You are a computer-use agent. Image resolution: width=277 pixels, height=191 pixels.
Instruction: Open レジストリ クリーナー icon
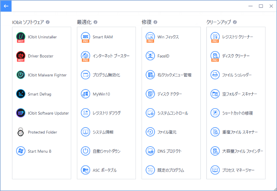[x=215, y=37]
